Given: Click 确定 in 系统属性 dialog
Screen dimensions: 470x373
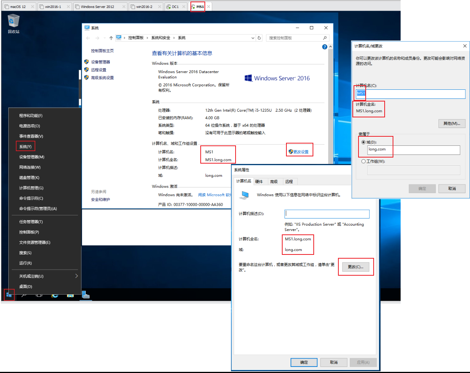Looking at the screenshot, I should (304, 362).
